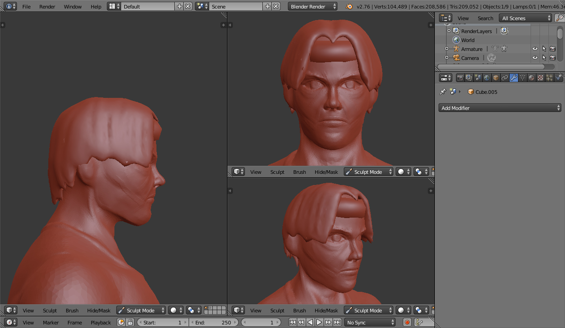
Task: Open the properties editor type selector
Action: click(x=445, y=78)
